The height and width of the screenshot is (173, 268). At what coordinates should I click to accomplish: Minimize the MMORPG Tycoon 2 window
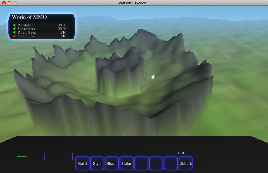(9, 3)
